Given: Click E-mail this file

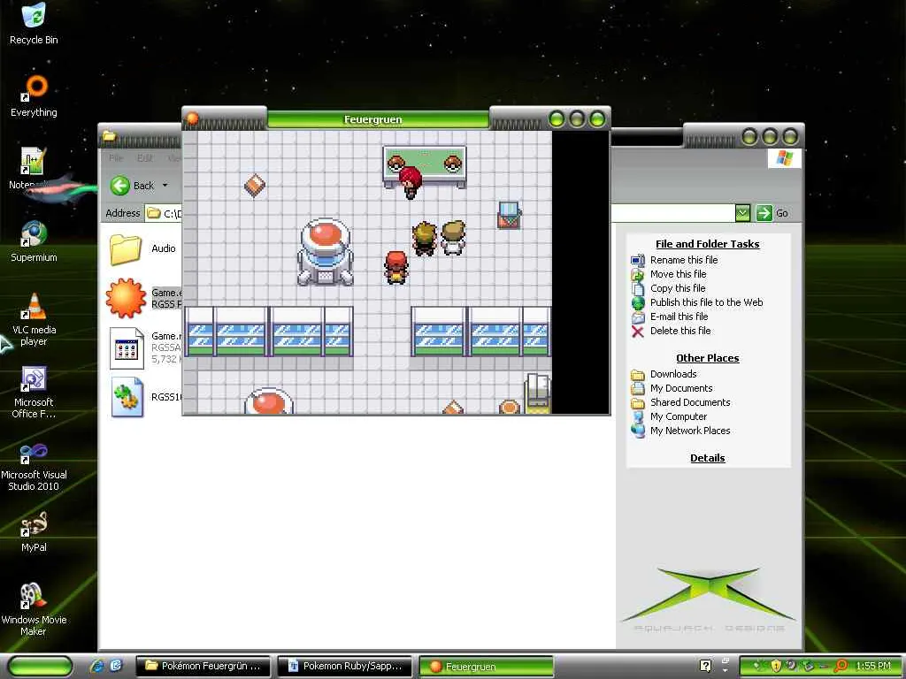Looking at the screenshot, I should point(679,317).
